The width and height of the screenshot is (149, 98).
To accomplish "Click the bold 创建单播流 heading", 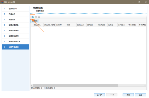I will tap(38, 8).
